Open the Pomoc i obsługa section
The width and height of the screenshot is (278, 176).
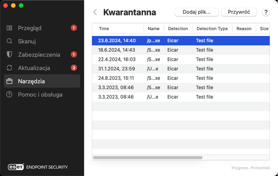coord(40,94)
